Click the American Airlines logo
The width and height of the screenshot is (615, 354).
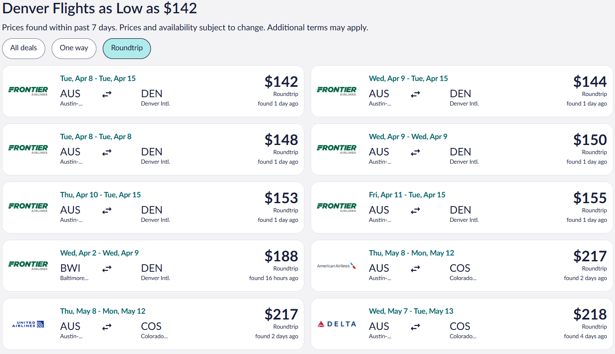pyautogui.click(x=337, y=265)
